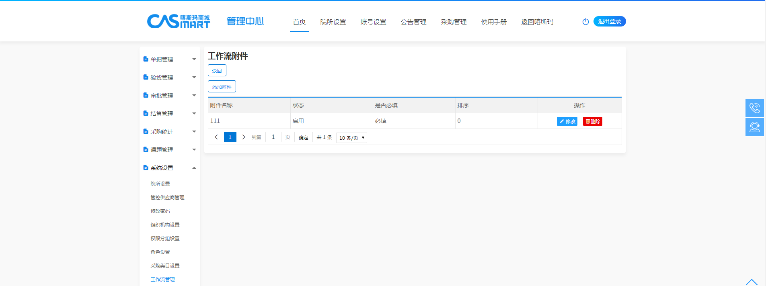The image size is (766, 286).
Task: Collapse the 系统设置 sidebar section
Action: (170, 168)
